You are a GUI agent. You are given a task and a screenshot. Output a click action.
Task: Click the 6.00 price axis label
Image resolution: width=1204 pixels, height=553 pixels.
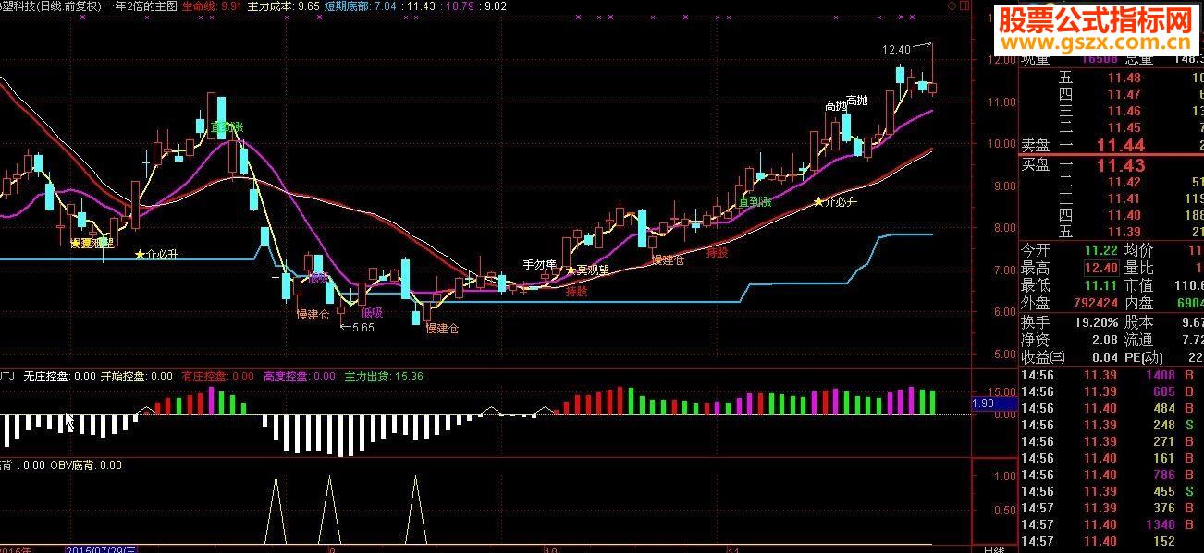[x=1005, y=312]
